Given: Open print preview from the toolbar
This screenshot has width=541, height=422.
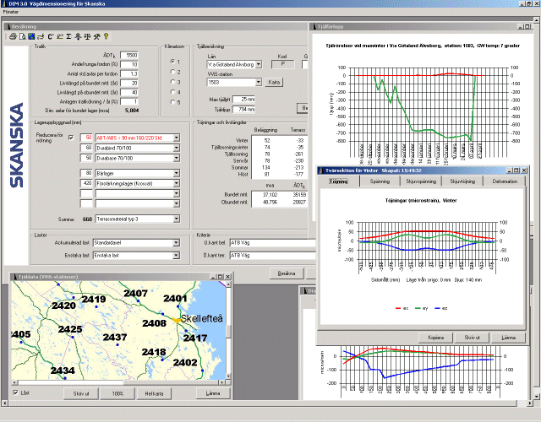Looking at the screenshot, I should (21, 36).
